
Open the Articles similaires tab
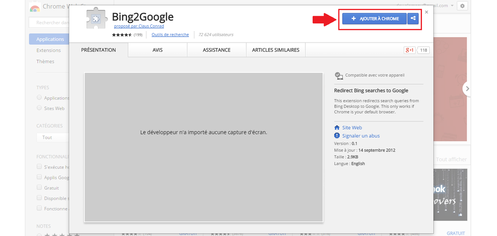276,50
